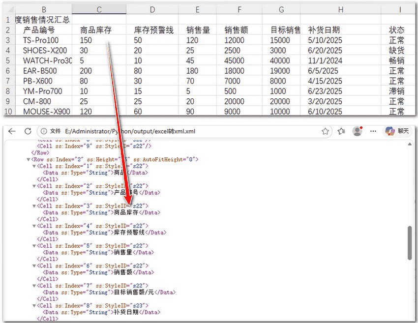Click date cell 6/23/2025
Screen dimensions: 418x323
click(x=341, y=91)
